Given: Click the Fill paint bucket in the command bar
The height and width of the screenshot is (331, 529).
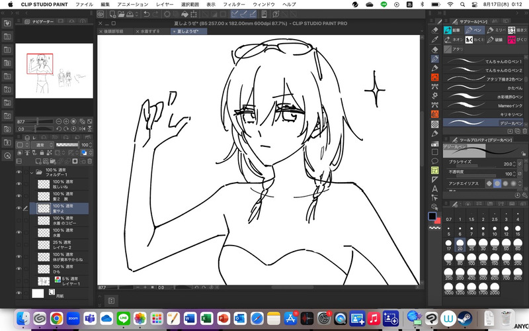Looking at the screenshot, I should point(184,14).
